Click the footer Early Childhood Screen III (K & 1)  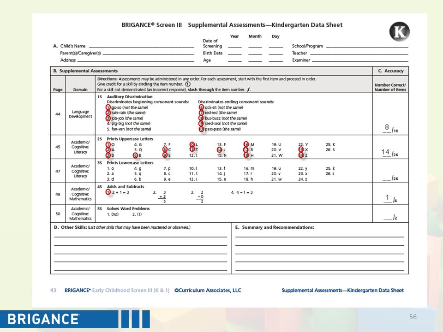[131, 290]
